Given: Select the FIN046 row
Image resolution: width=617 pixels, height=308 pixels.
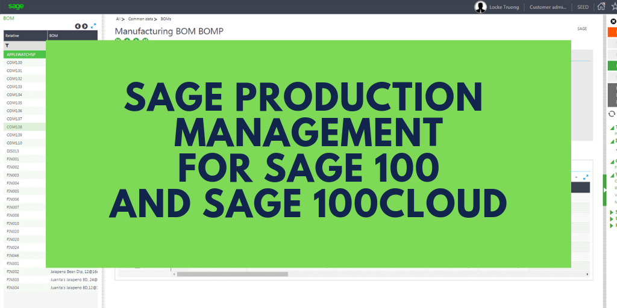Looking at the screenshot, I should point(25,255).
